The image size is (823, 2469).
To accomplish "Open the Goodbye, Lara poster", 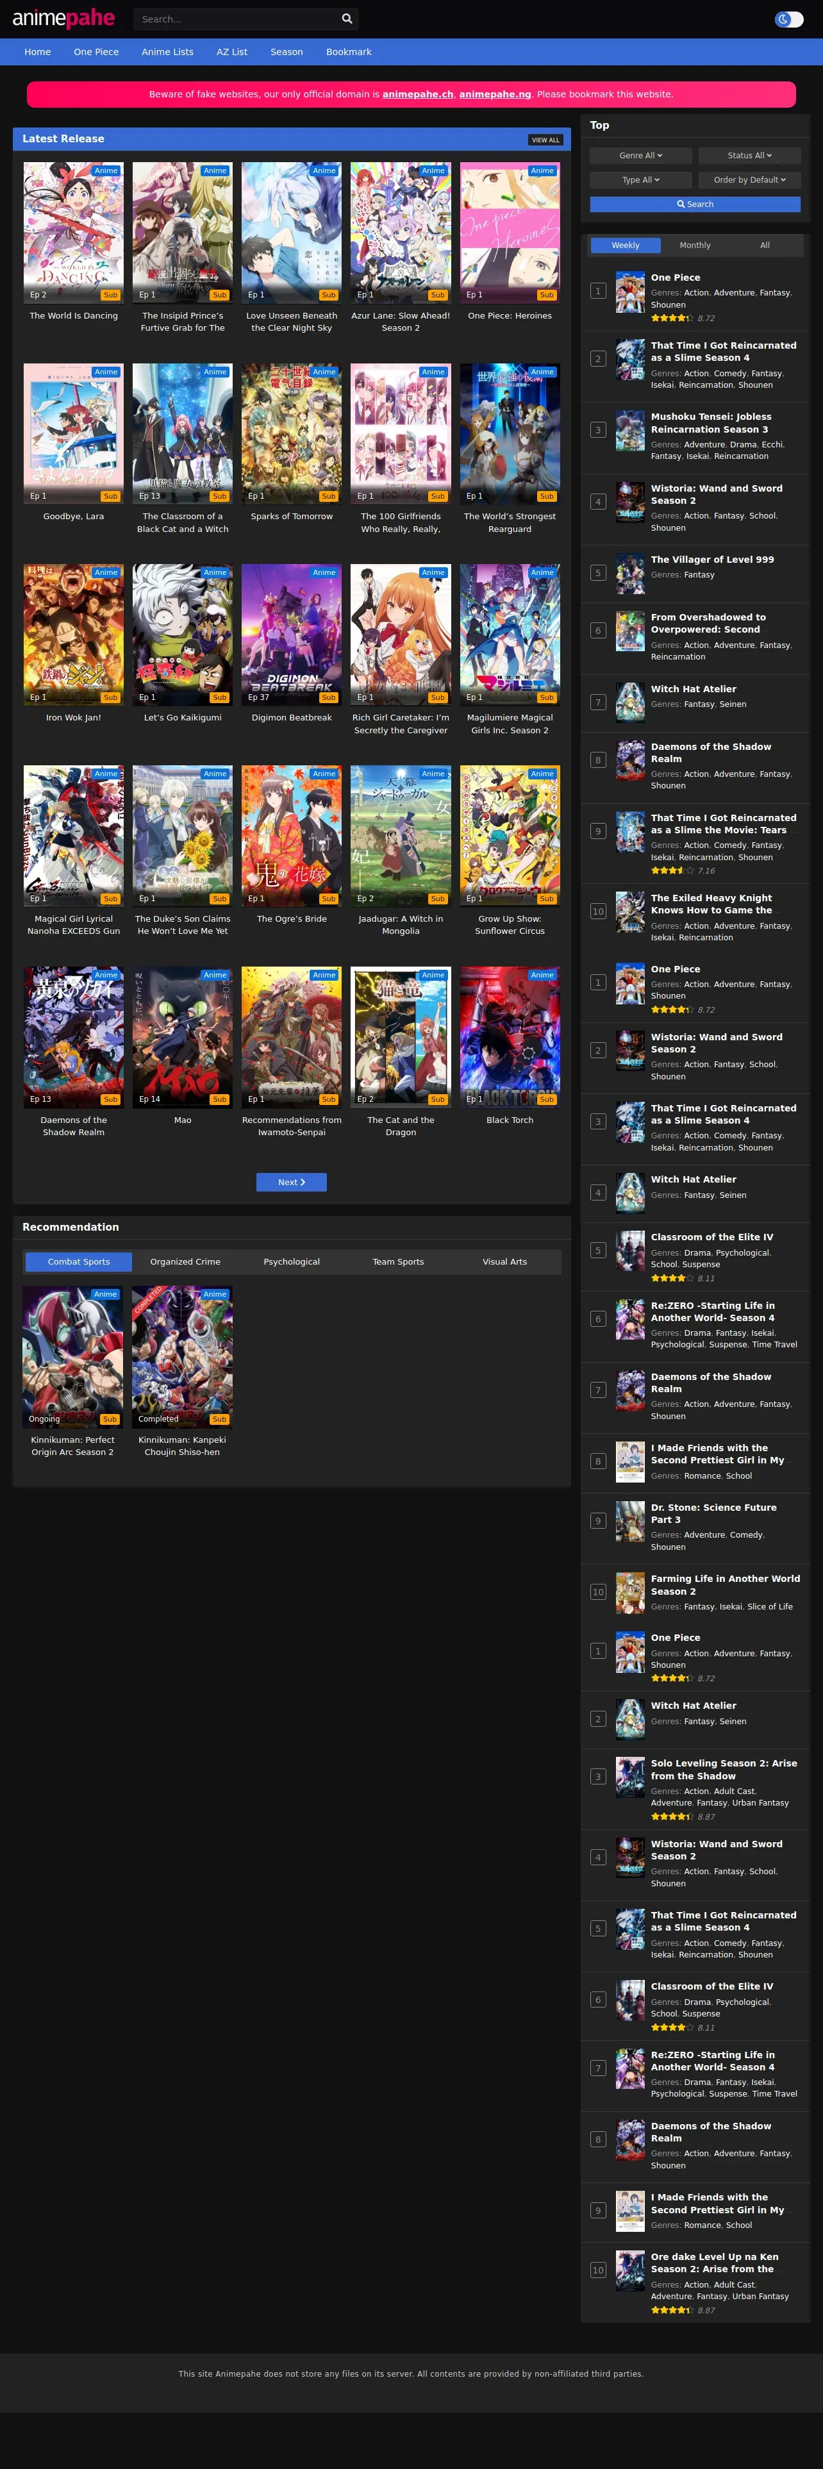I will (x=74, y=434).
